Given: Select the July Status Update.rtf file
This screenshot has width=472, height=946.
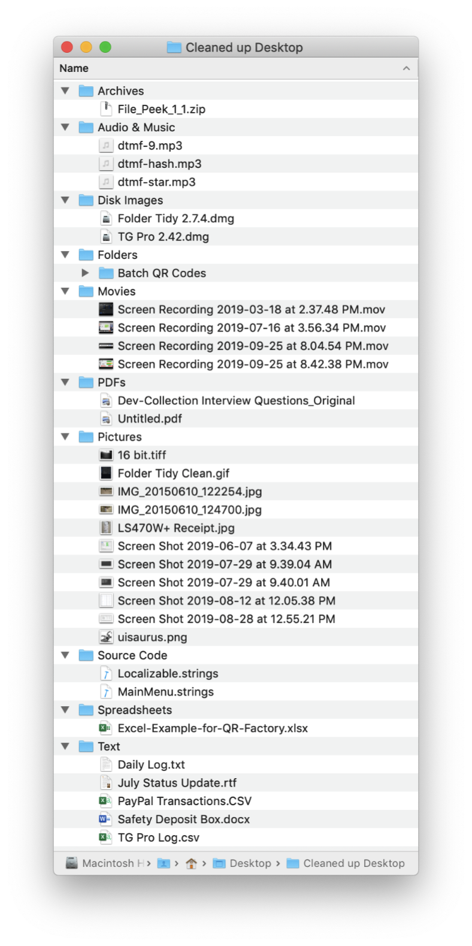Looking at the screenshot, I should point(176,782).
